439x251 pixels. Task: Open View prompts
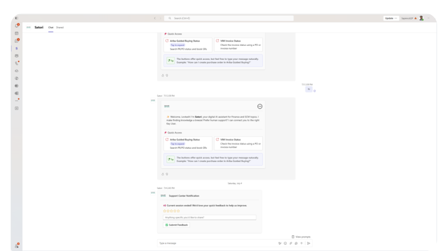(x=301, y=237)
